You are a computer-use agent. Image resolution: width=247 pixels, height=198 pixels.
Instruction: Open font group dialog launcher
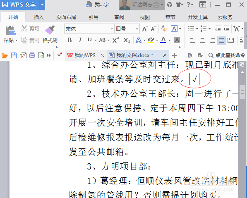180,47
